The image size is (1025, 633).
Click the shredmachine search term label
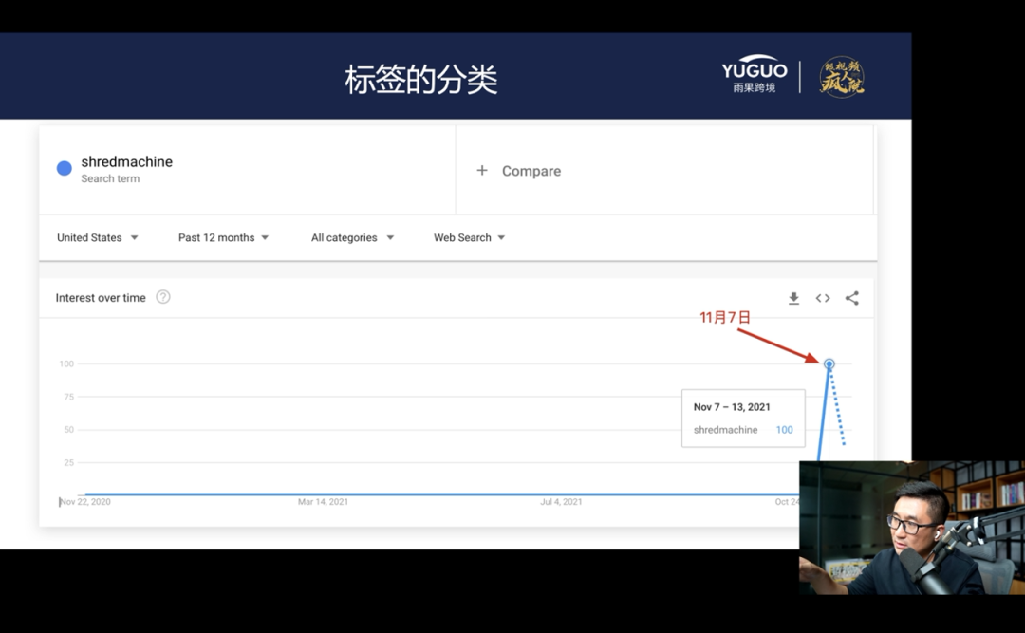pos(127,161)
